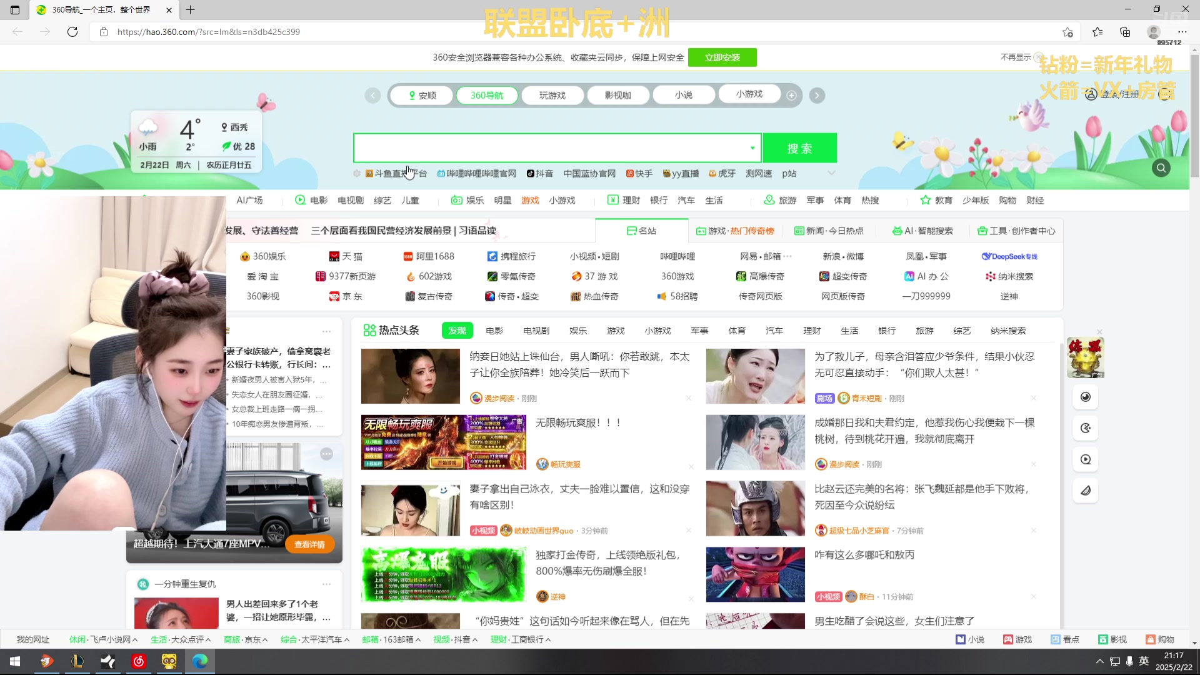The height and width of the screenshot is (675, 1200).
Task: Open 哔哩哔哩官网 quick link
Action: click(x=477, y=174)
